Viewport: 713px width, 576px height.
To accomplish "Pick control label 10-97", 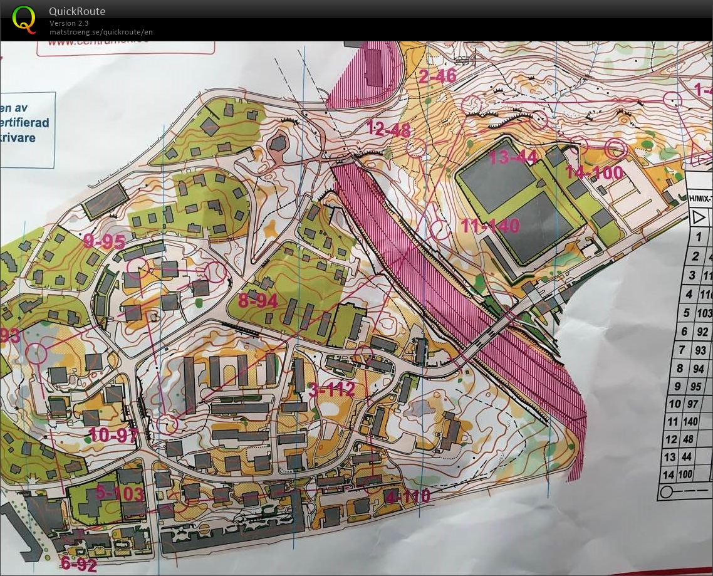I will [113, 436].
